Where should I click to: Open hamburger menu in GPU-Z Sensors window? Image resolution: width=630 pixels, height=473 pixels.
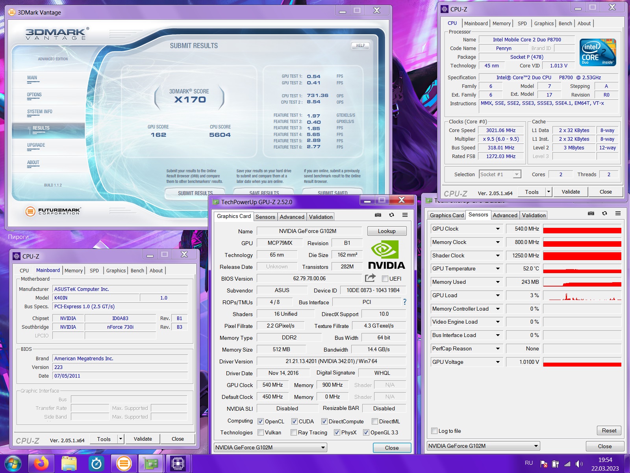(618, 213)
